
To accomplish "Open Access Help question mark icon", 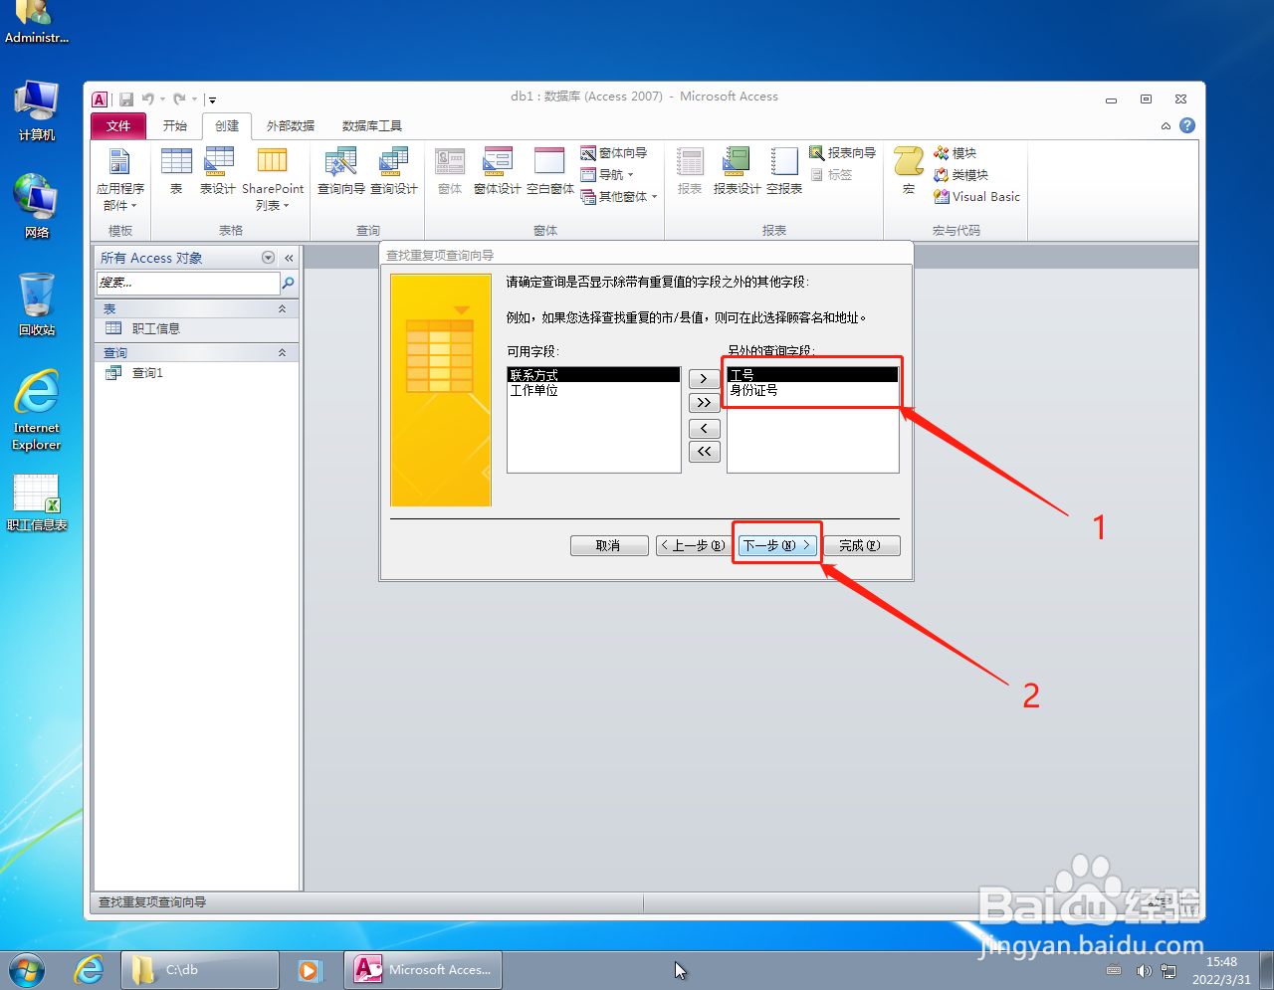I will (1187, 125).
